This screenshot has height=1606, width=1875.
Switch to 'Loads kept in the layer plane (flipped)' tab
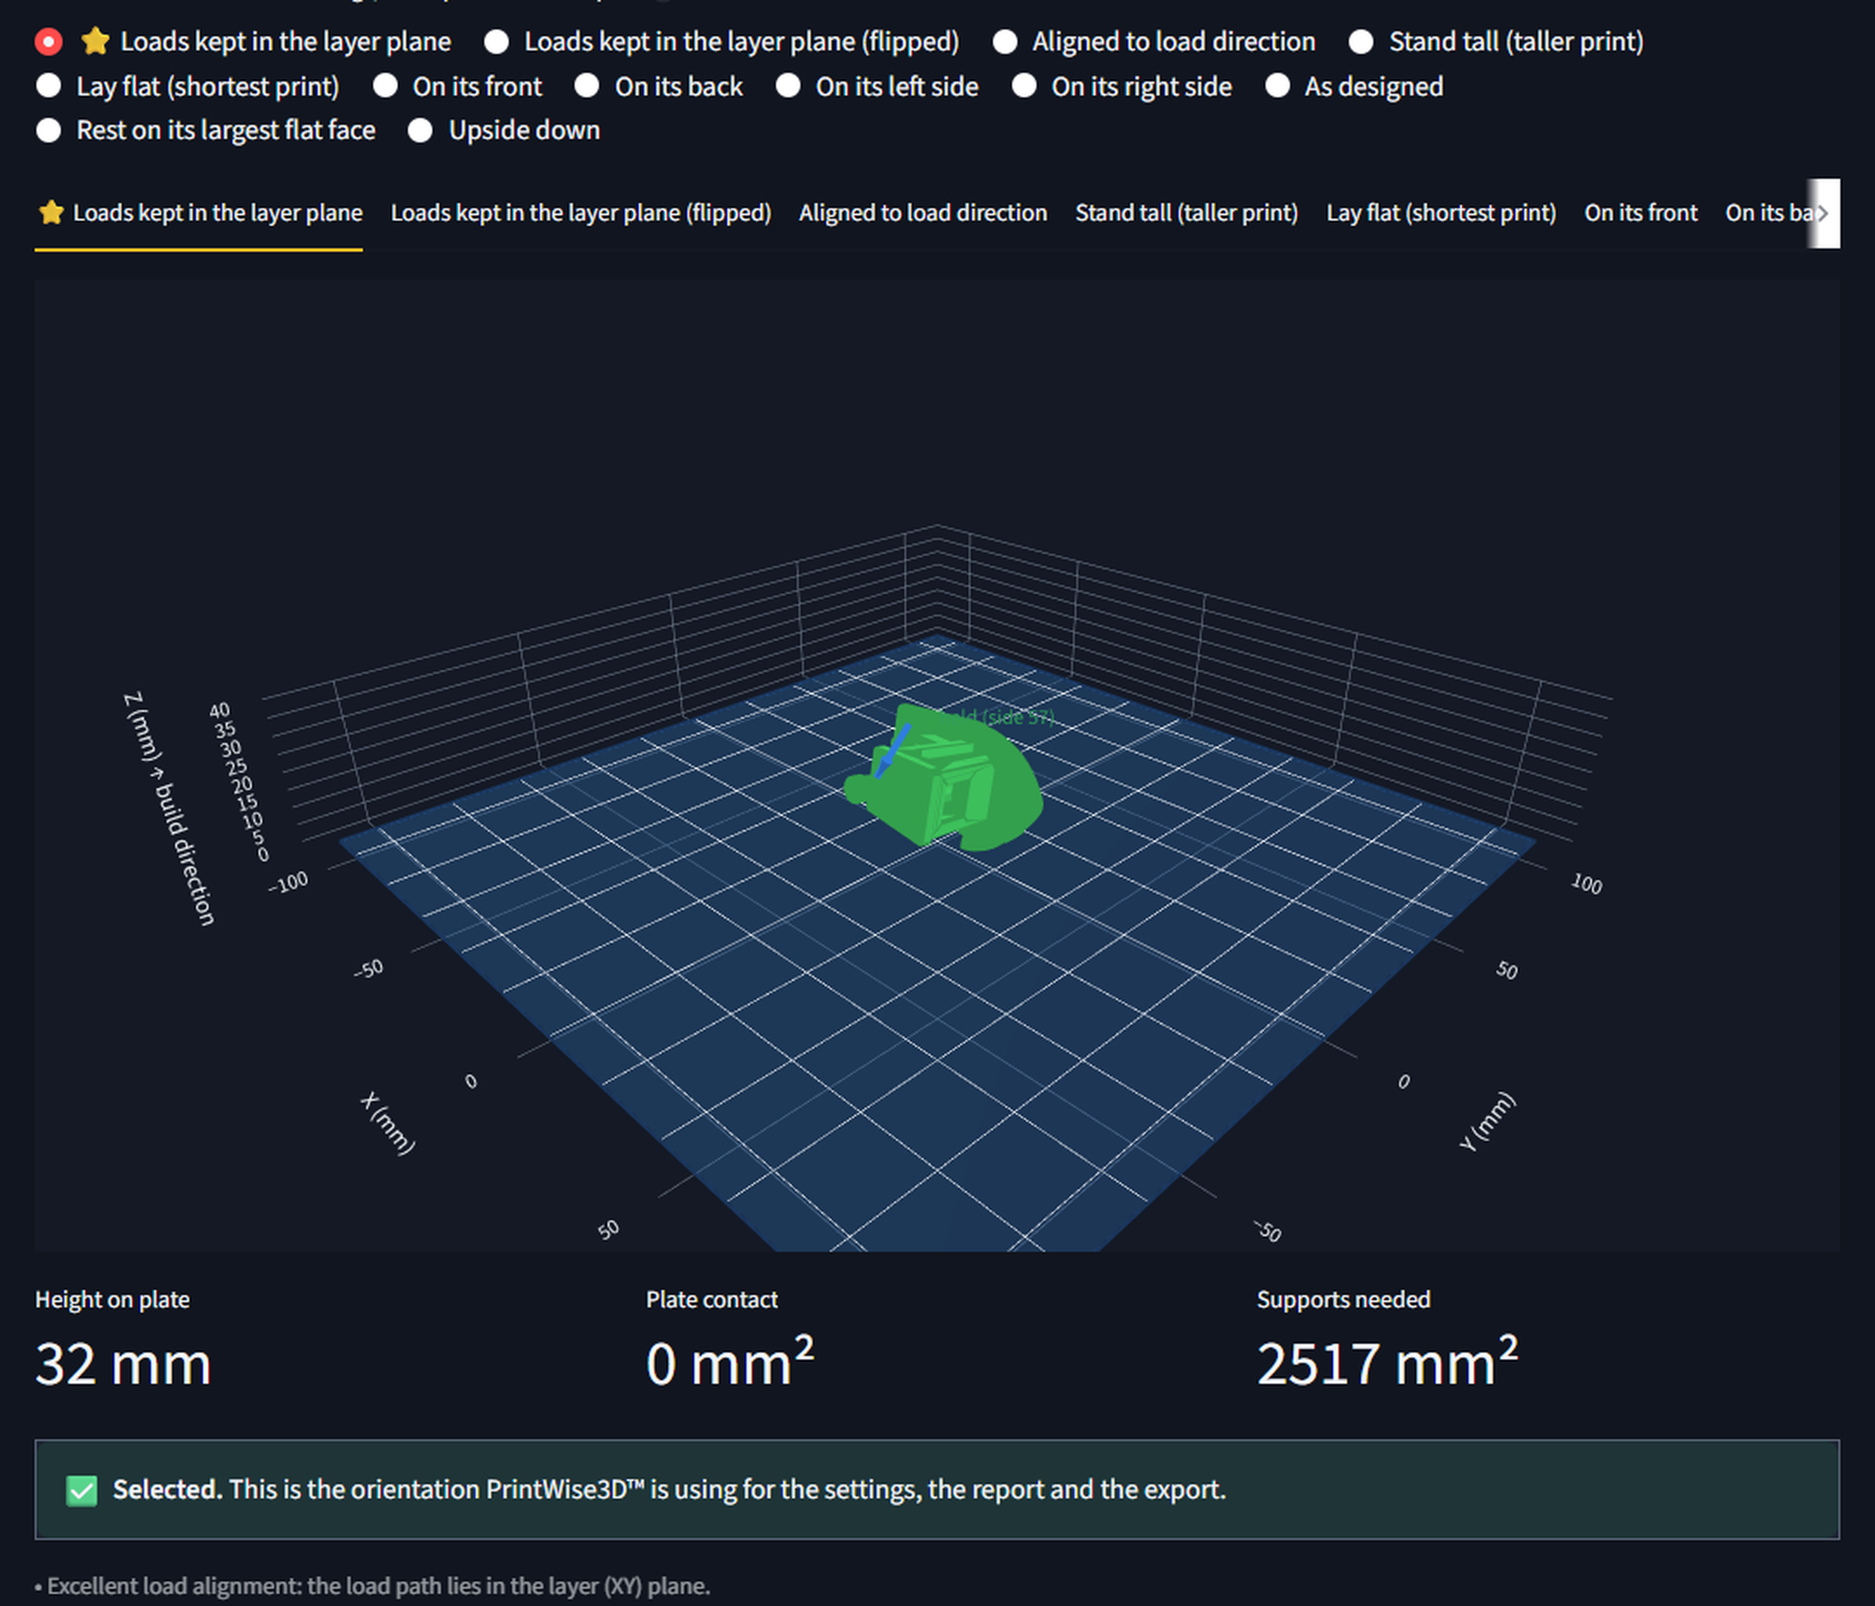click(581, 213)
